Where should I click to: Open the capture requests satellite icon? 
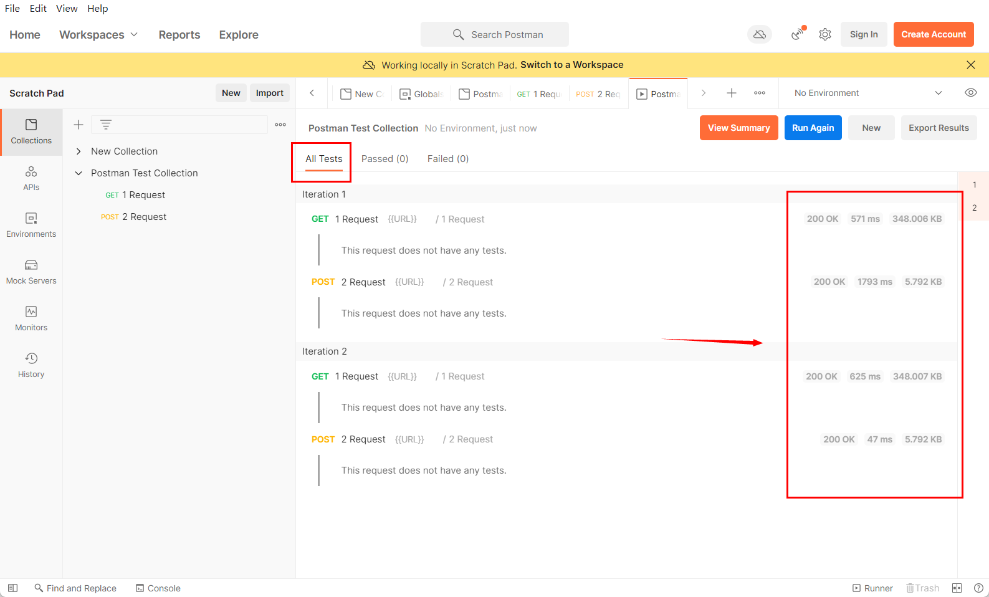coord(798,34)
